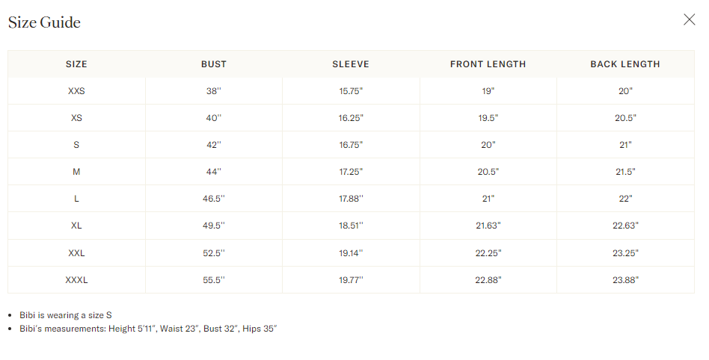Image resolution: width=709 pixels, height=360 pixels.
Task: Click the 42'' bust measurement cell
Action: [214, 145]
